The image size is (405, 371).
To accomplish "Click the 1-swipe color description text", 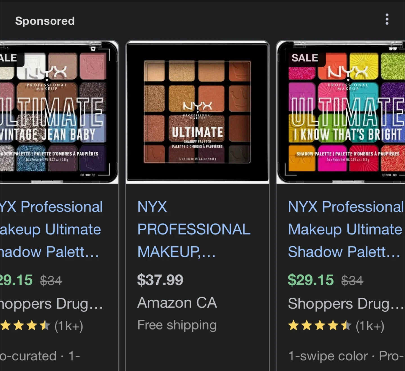I will [328, 356].
